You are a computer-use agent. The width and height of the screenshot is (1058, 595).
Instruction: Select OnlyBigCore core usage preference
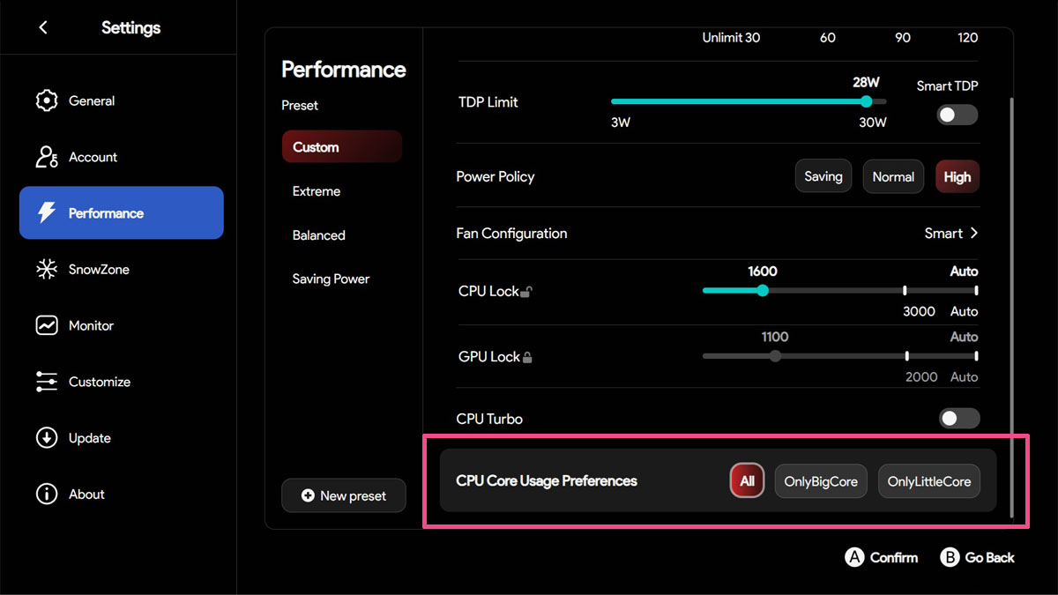click(x=821, y=481)
